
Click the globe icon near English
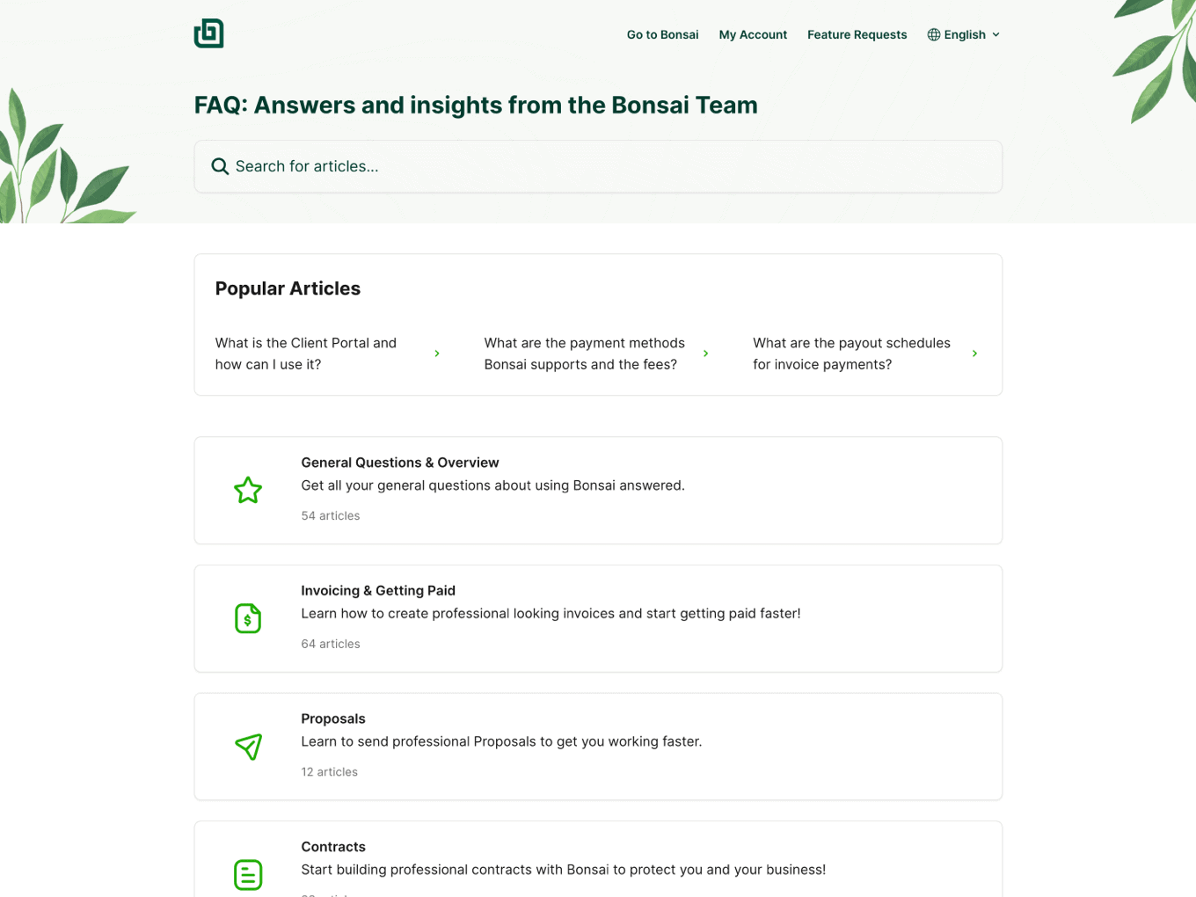932,34
